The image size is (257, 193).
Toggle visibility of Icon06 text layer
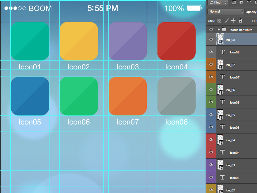coord(211,102)
